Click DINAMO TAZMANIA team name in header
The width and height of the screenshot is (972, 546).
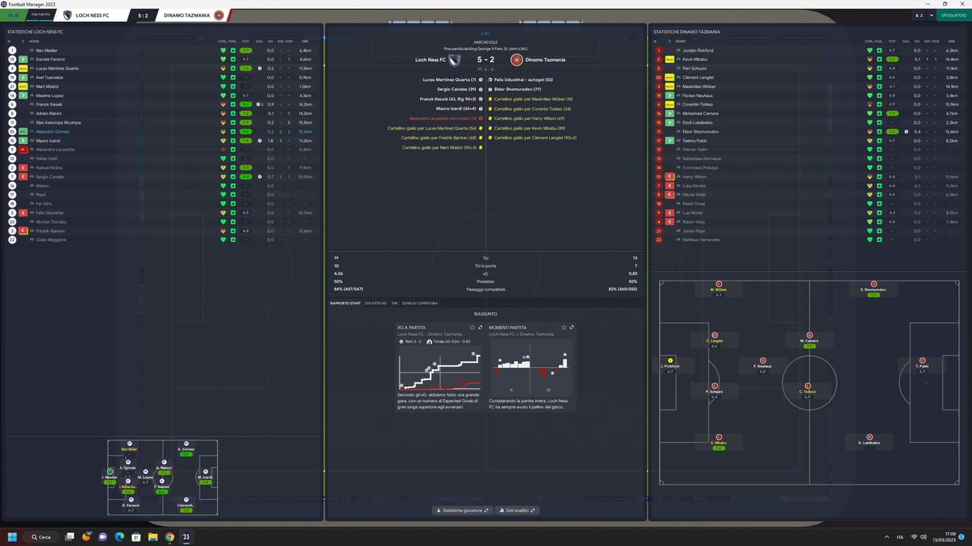click(187, 15)
